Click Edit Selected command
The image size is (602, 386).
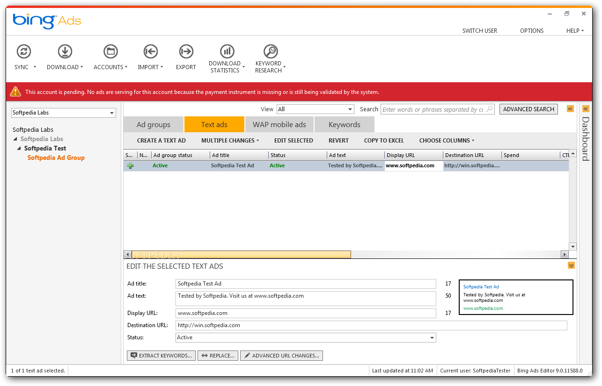pyautogui.click(x=294, y=140)
